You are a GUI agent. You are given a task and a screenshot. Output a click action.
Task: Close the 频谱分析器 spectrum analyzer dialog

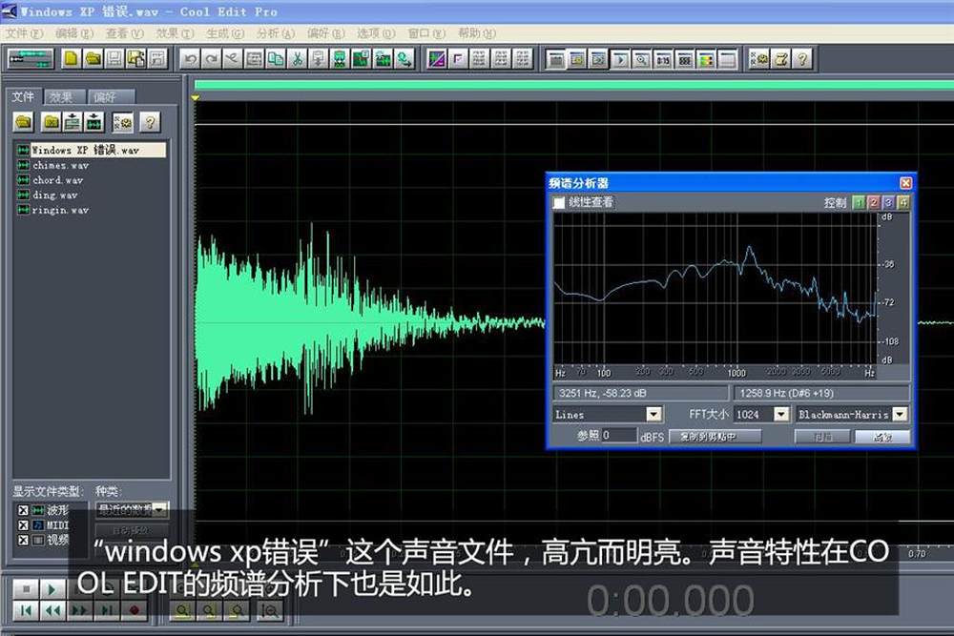click(905, 183)
